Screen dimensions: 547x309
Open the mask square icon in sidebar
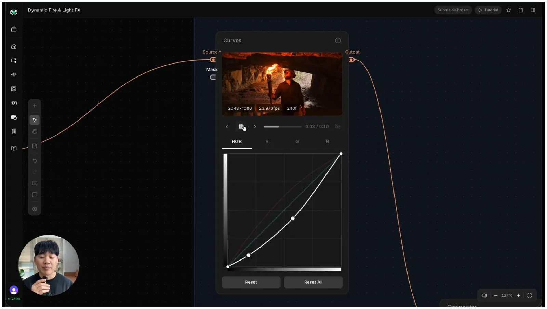click(x=14, y=89)
